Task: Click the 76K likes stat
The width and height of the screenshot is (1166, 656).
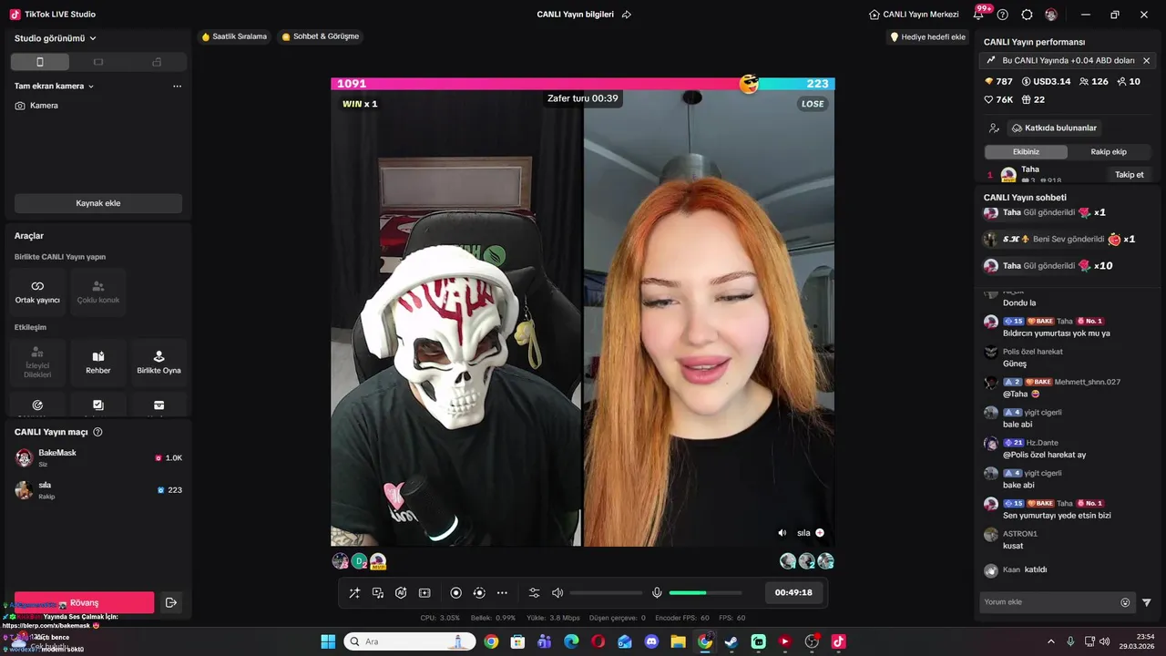Action: (x=998, y=100)
